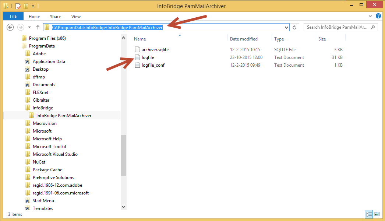
Task: Select the InfoBridge parent folder
Action: pos(43,108)
